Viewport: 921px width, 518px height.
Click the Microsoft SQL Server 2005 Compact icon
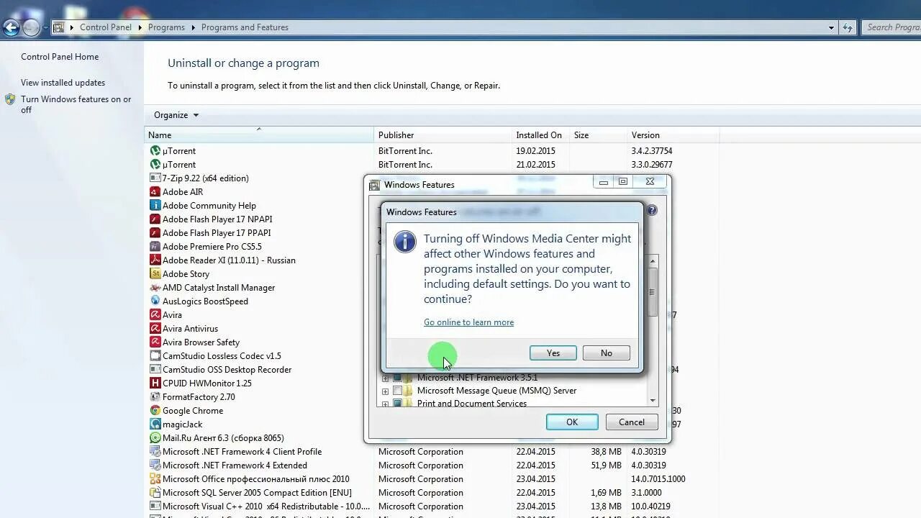[155, 493]
